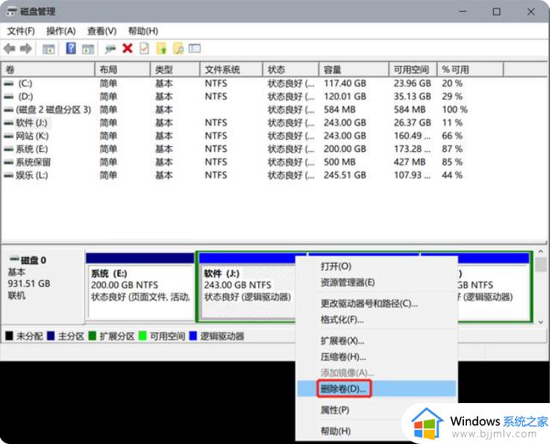Click the blue 逻辑驱动器 legend swatch
This screenshot has width=552, height=444.
pos(193,336)
